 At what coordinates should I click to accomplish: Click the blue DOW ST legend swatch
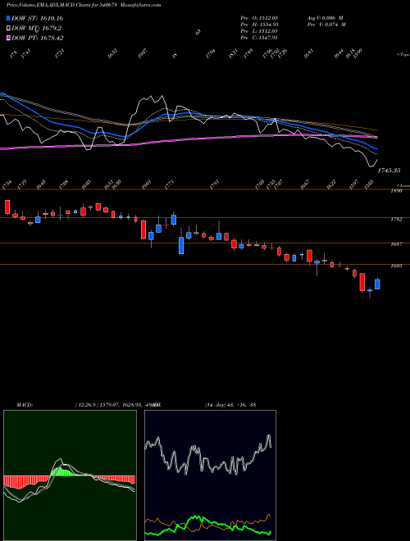[x=9, y=18]
